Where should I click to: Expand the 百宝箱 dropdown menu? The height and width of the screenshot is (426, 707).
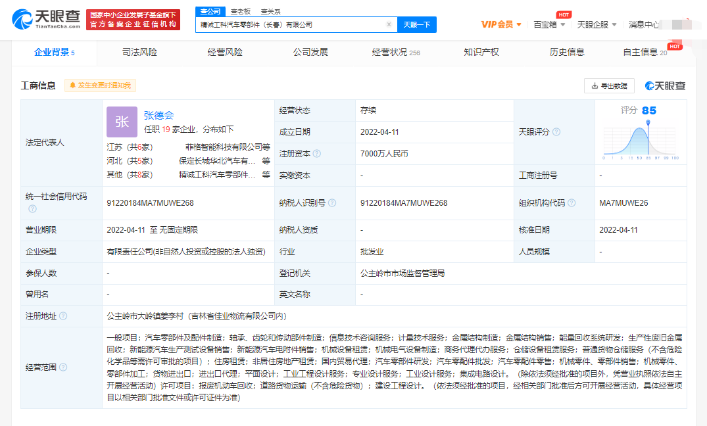[549, 24]
